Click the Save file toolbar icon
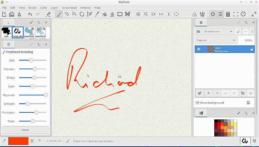 19,14
